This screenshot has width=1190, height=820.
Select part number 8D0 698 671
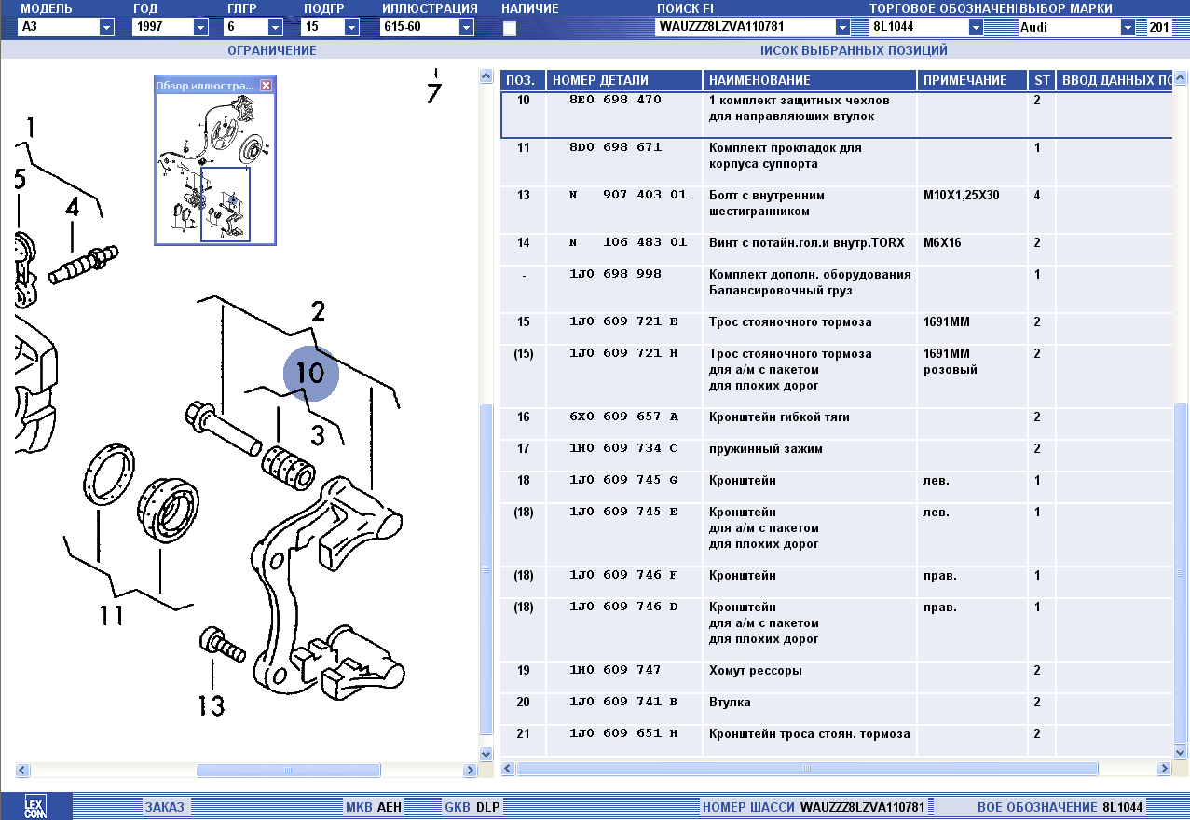coord(615,148)
